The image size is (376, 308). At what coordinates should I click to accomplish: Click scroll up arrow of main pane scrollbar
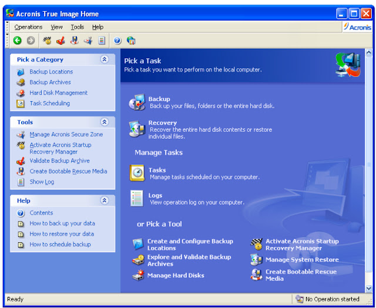click(x=368, y=52)
